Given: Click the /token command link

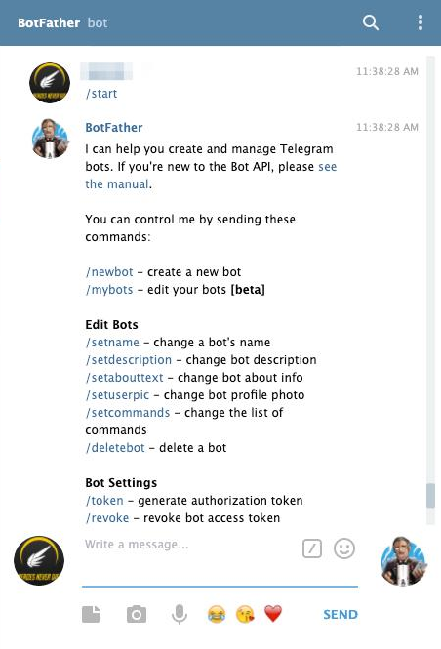Looking at the screenshot, I should click(104, 501).
